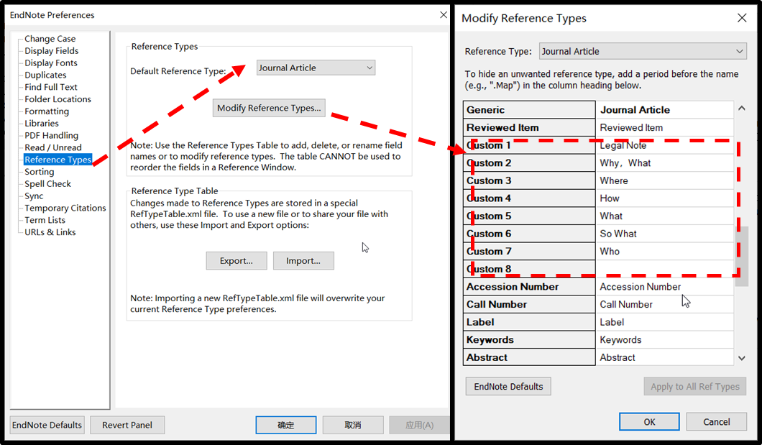
Task: Select Formatting in the preferences list
Action: point(47,111)
